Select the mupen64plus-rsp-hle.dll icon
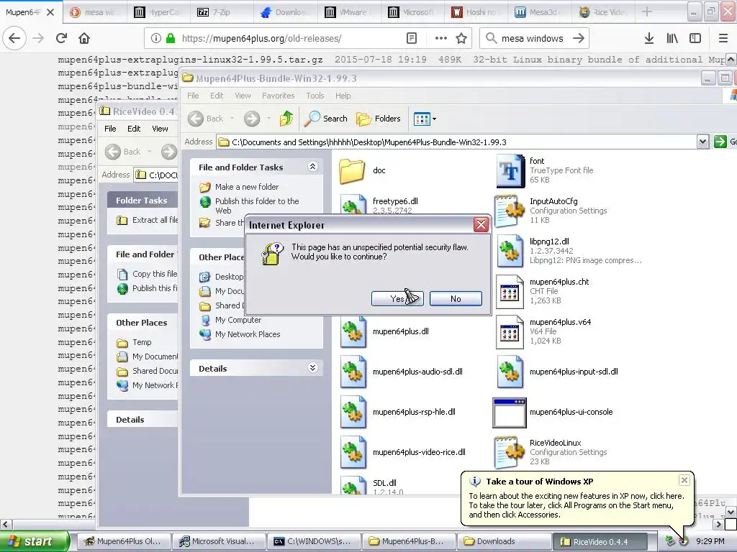737x552 pixels. coord(353,412)
